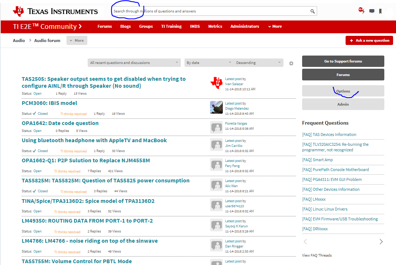The height and width of the screenshot is (265, 396).
Task: Open the Groups menu item
Action: click(x=146, y=26)
